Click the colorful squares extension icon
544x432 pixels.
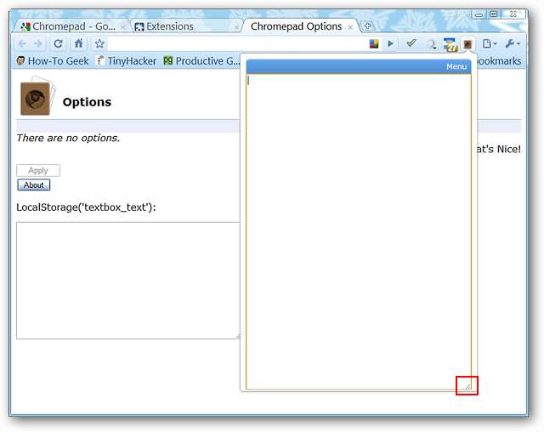click(374, 43)
